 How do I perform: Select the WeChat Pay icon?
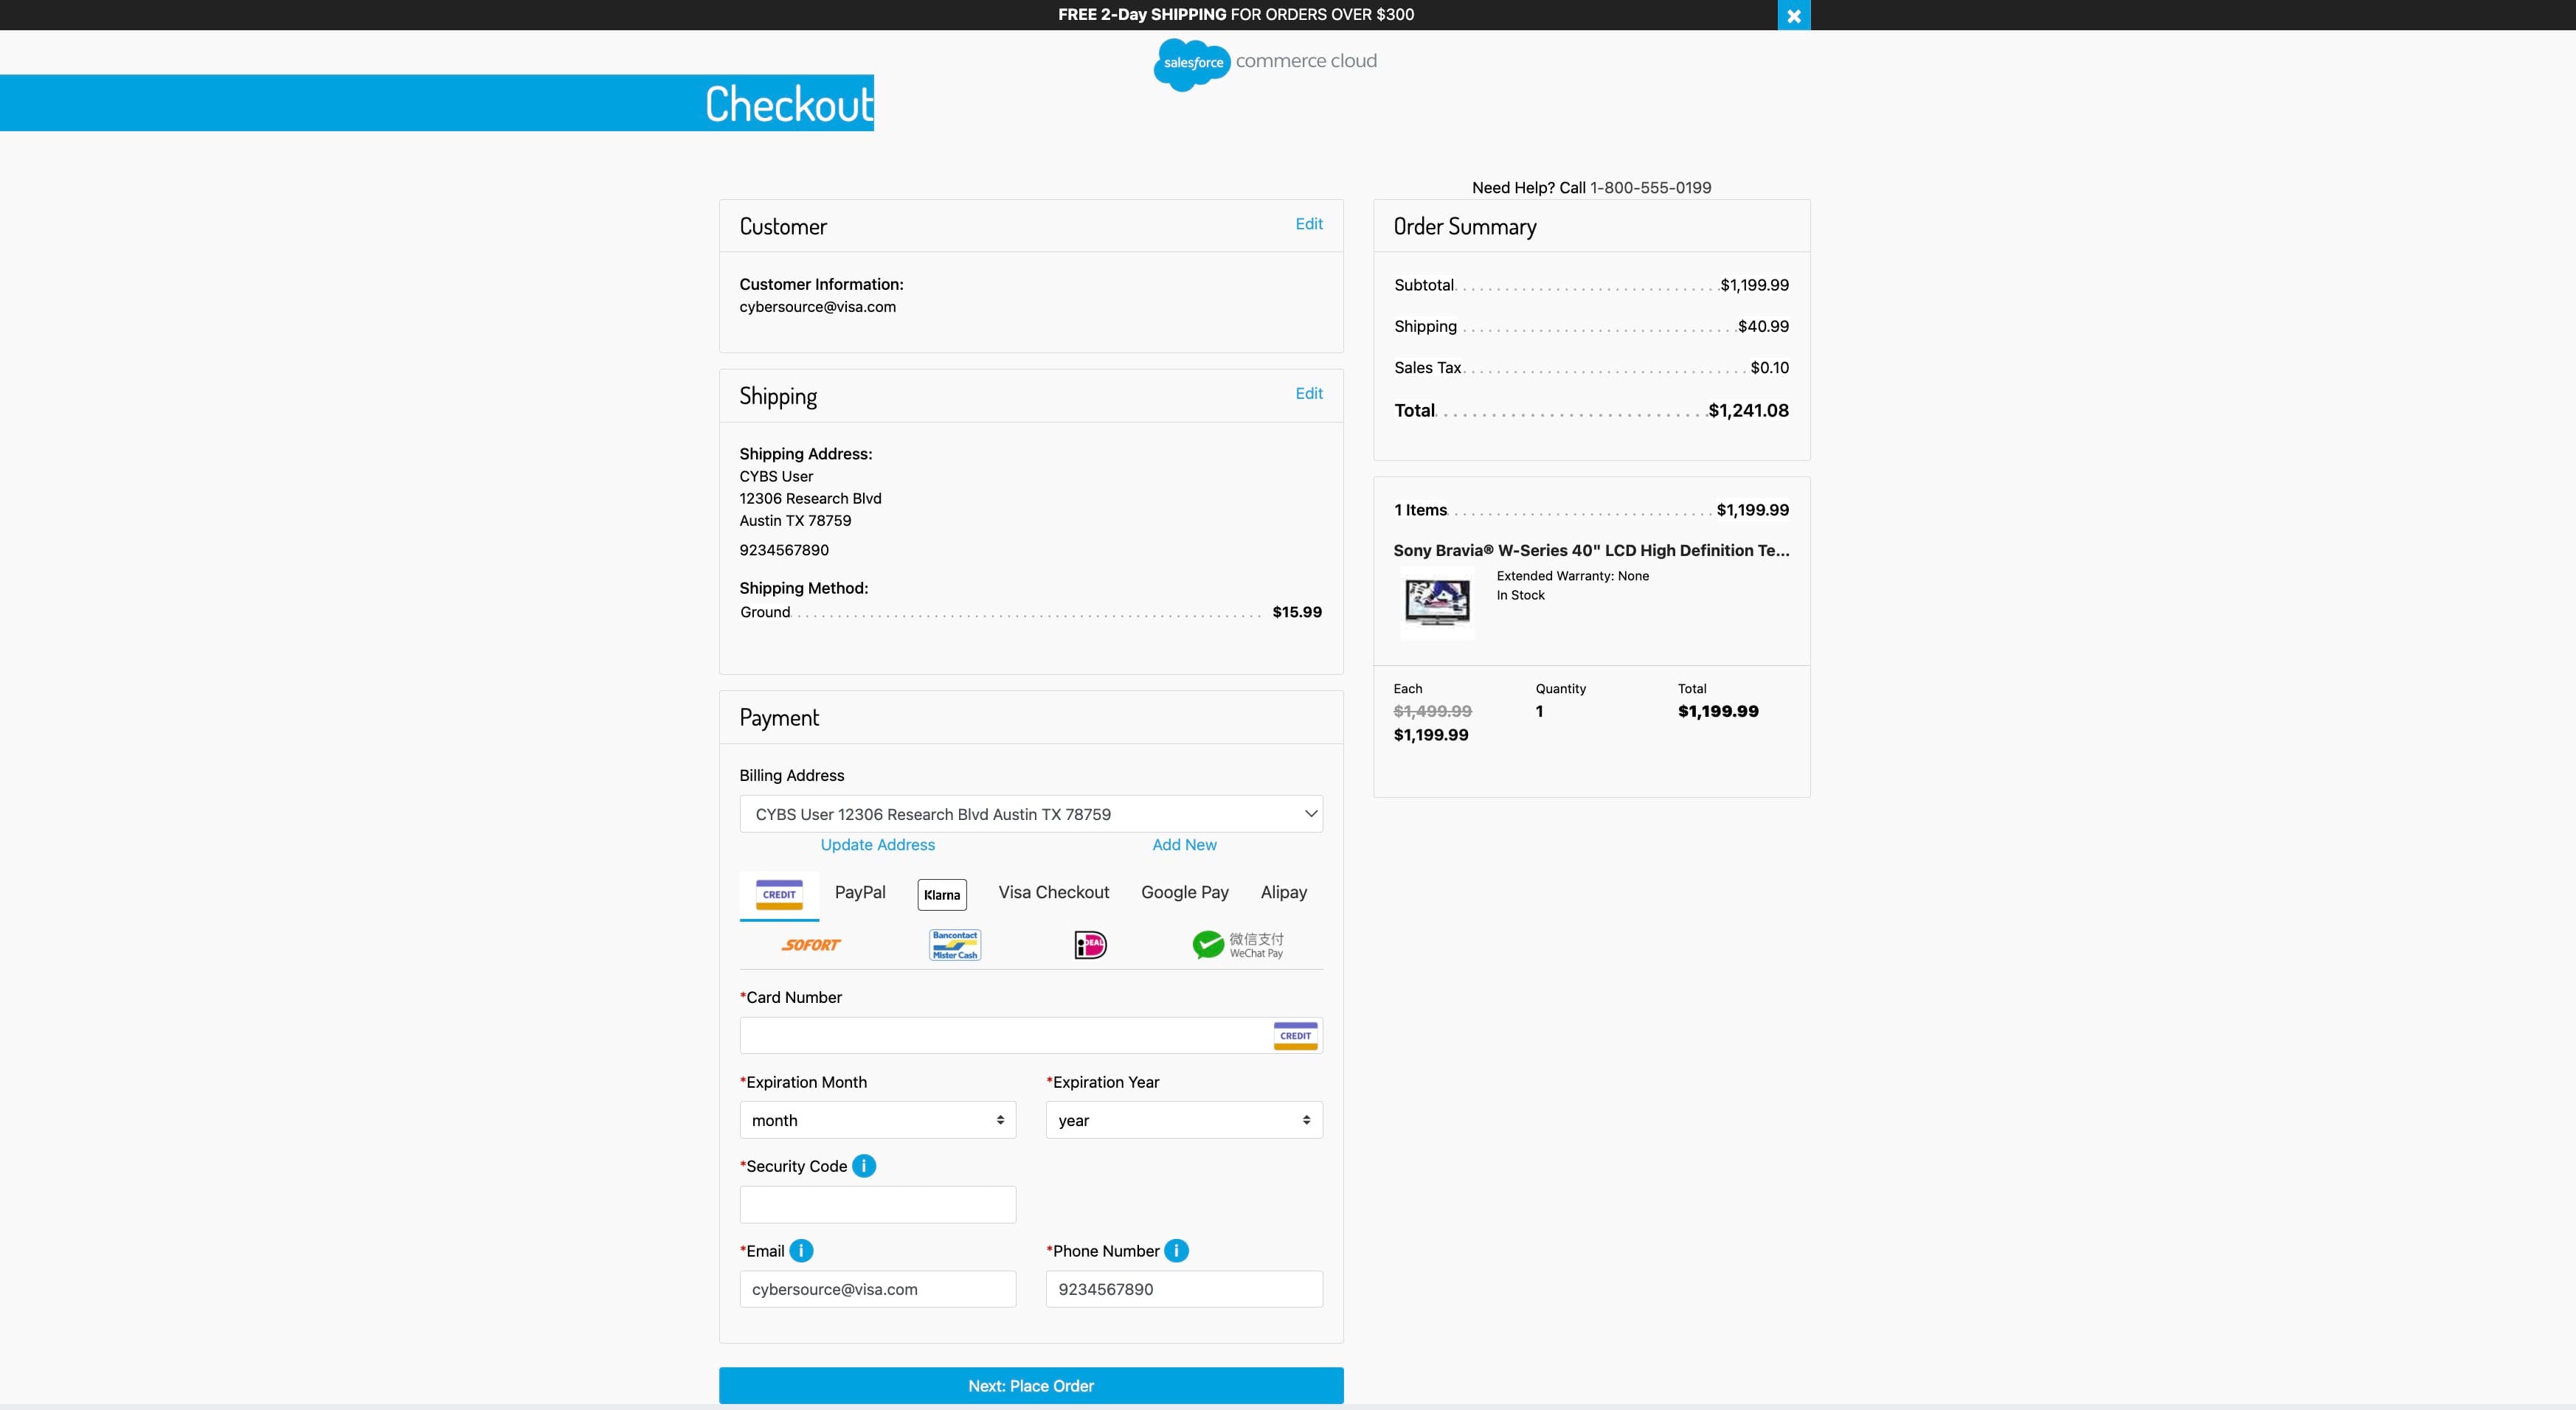point(1238,945)
